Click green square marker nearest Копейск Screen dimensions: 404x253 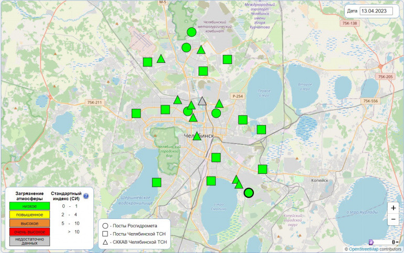click(x=262, y=169)
